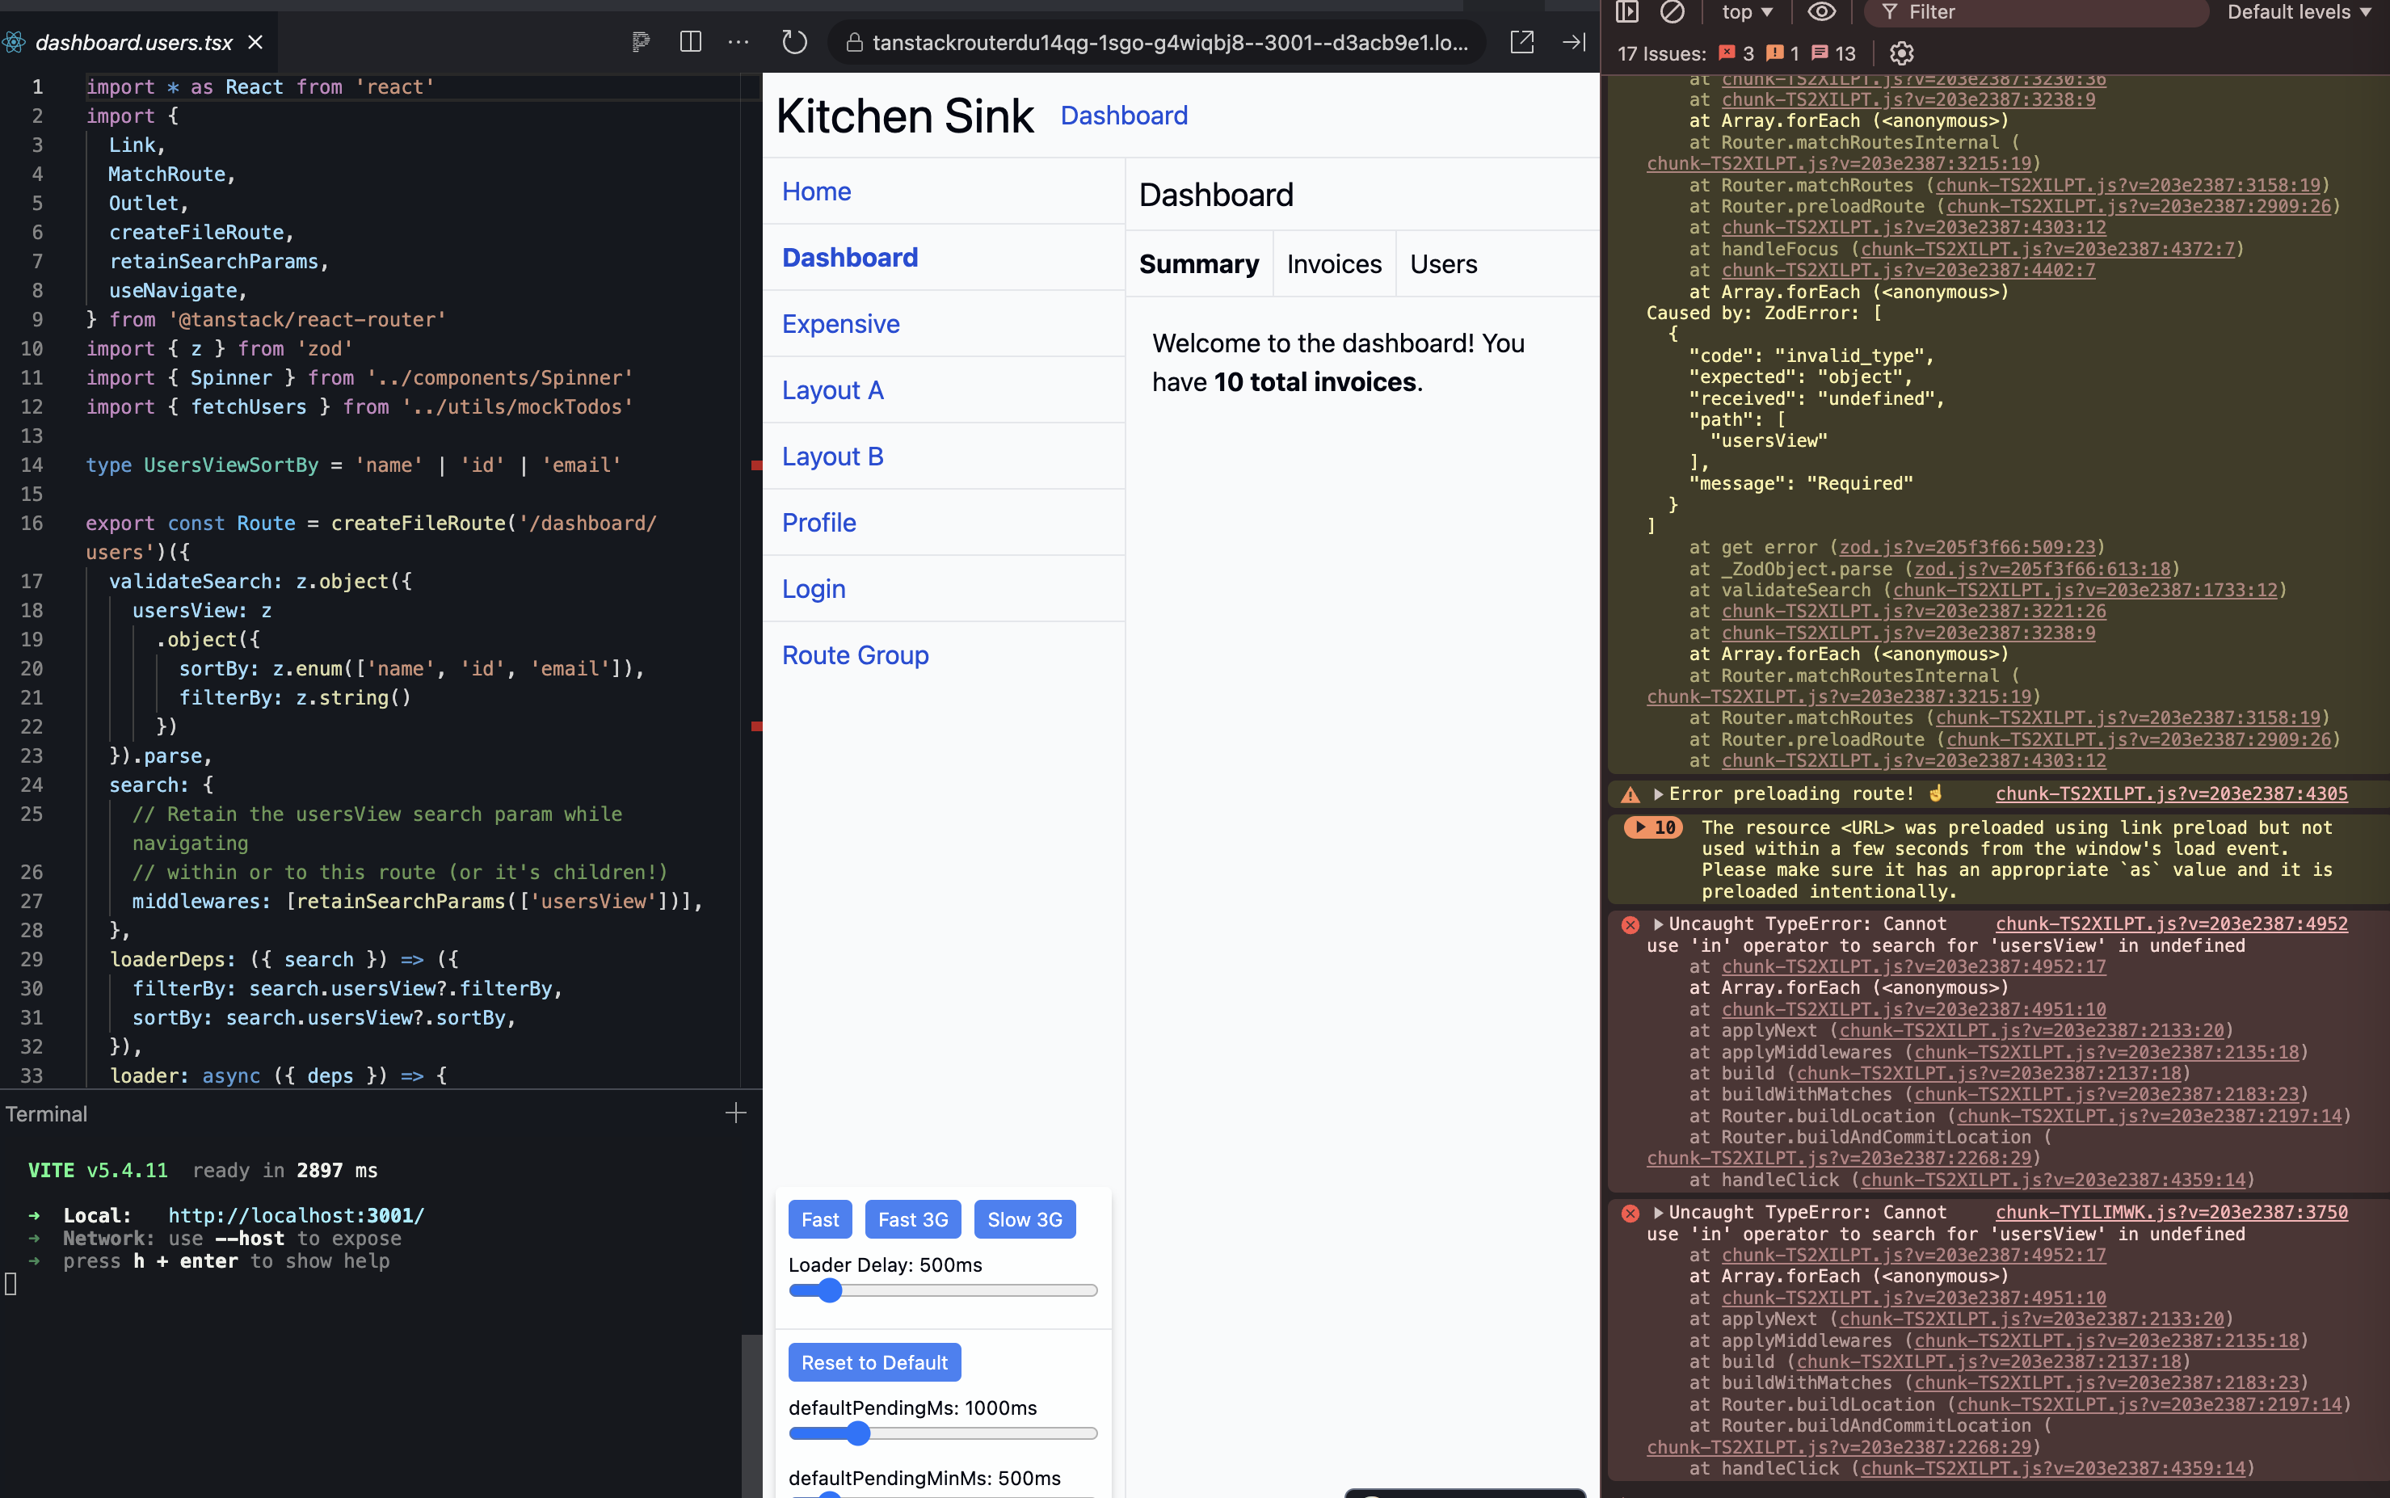
Task: Split the editor with the split icon
Action: pos(690,42)
